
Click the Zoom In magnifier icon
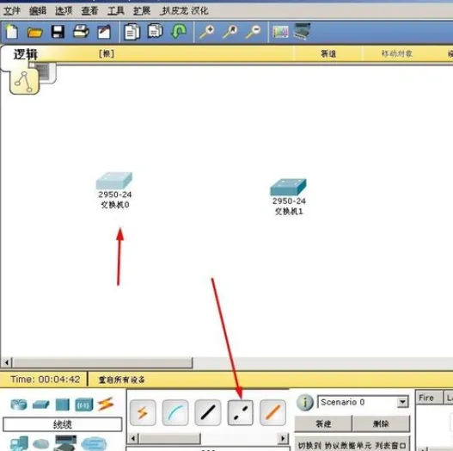207,32
